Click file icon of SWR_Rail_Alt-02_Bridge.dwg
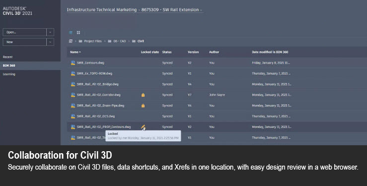The image size is (367, 186). [x=73, y=84]
